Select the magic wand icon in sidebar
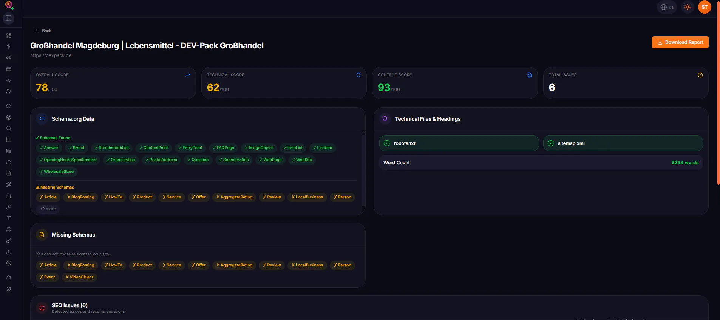This screenshot has width=720, height=320. 9,185
